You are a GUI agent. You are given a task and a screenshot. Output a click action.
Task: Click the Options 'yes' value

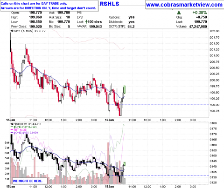[132, 17]
